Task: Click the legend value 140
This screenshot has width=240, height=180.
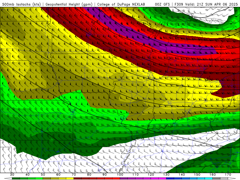Action: pos(182,175)
